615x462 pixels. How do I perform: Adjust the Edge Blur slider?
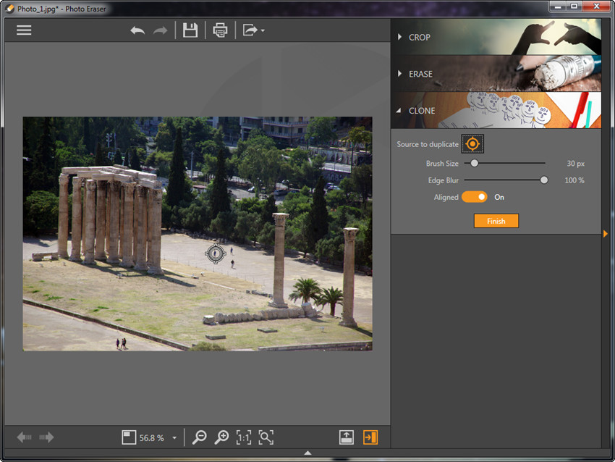pyautogui.click(x=544, y=180)
